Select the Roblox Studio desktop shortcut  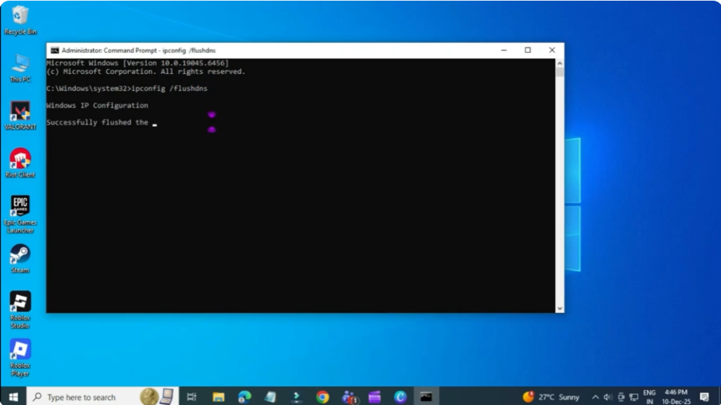[20, 310]
